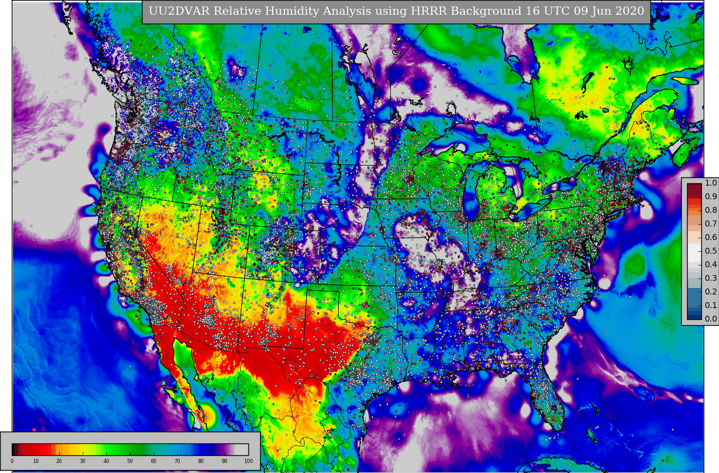Click the "90" tick label on the humidity bar
Image resolution: width=719 pixels, height=473 pixels.
[225, 461]
